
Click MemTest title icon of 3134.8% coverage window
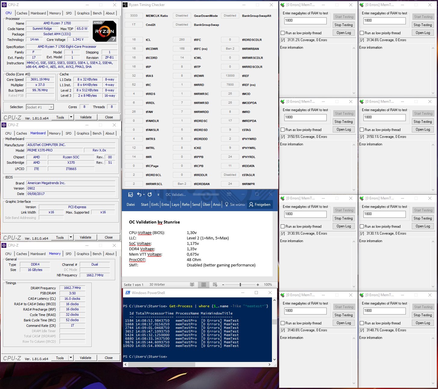point(361,5)
